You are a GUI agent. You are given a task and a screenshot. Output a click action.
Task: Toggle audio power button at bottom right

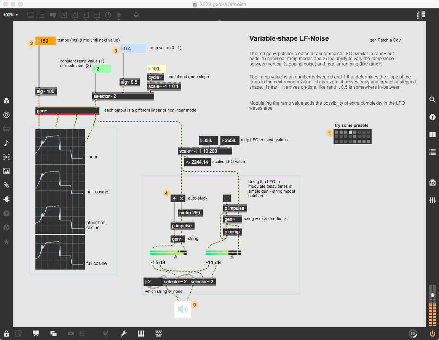click(x=432, y=334)
